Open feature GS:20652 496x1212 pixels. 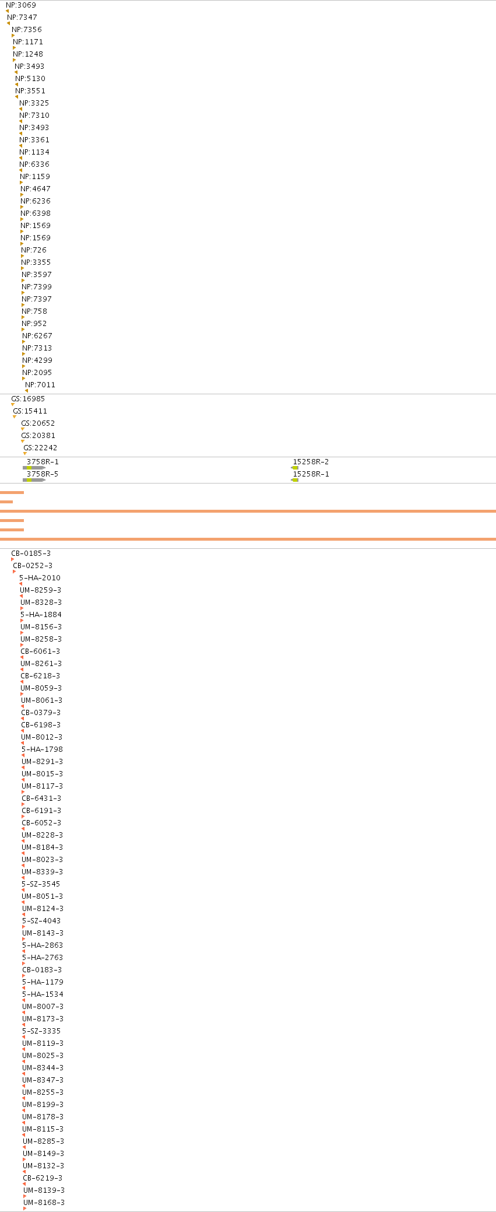coord(38,423)
